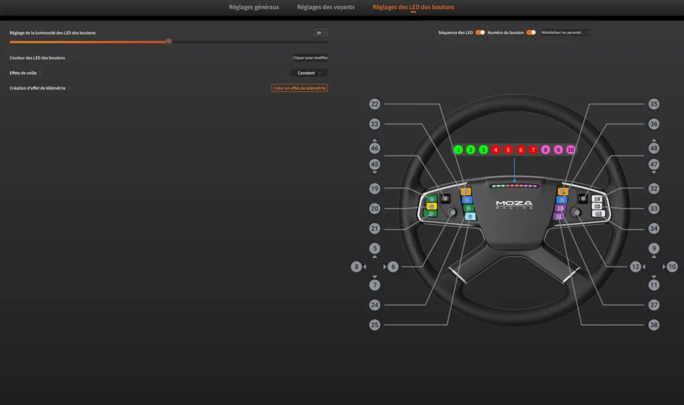Click button number 33 marker

[x=653, y=209]
